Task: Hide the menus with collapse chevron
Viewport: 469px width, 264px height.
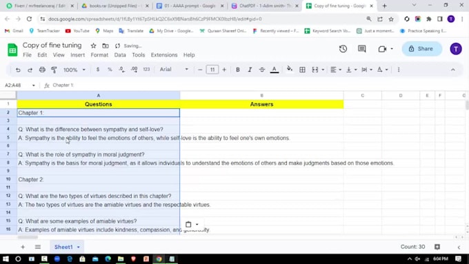Action: (x=453, y=70)
